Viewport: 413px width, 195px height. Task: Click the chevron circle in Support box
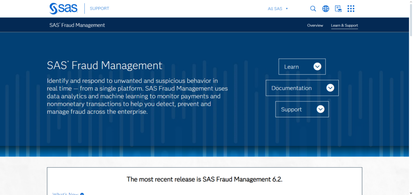coord(321,109)
